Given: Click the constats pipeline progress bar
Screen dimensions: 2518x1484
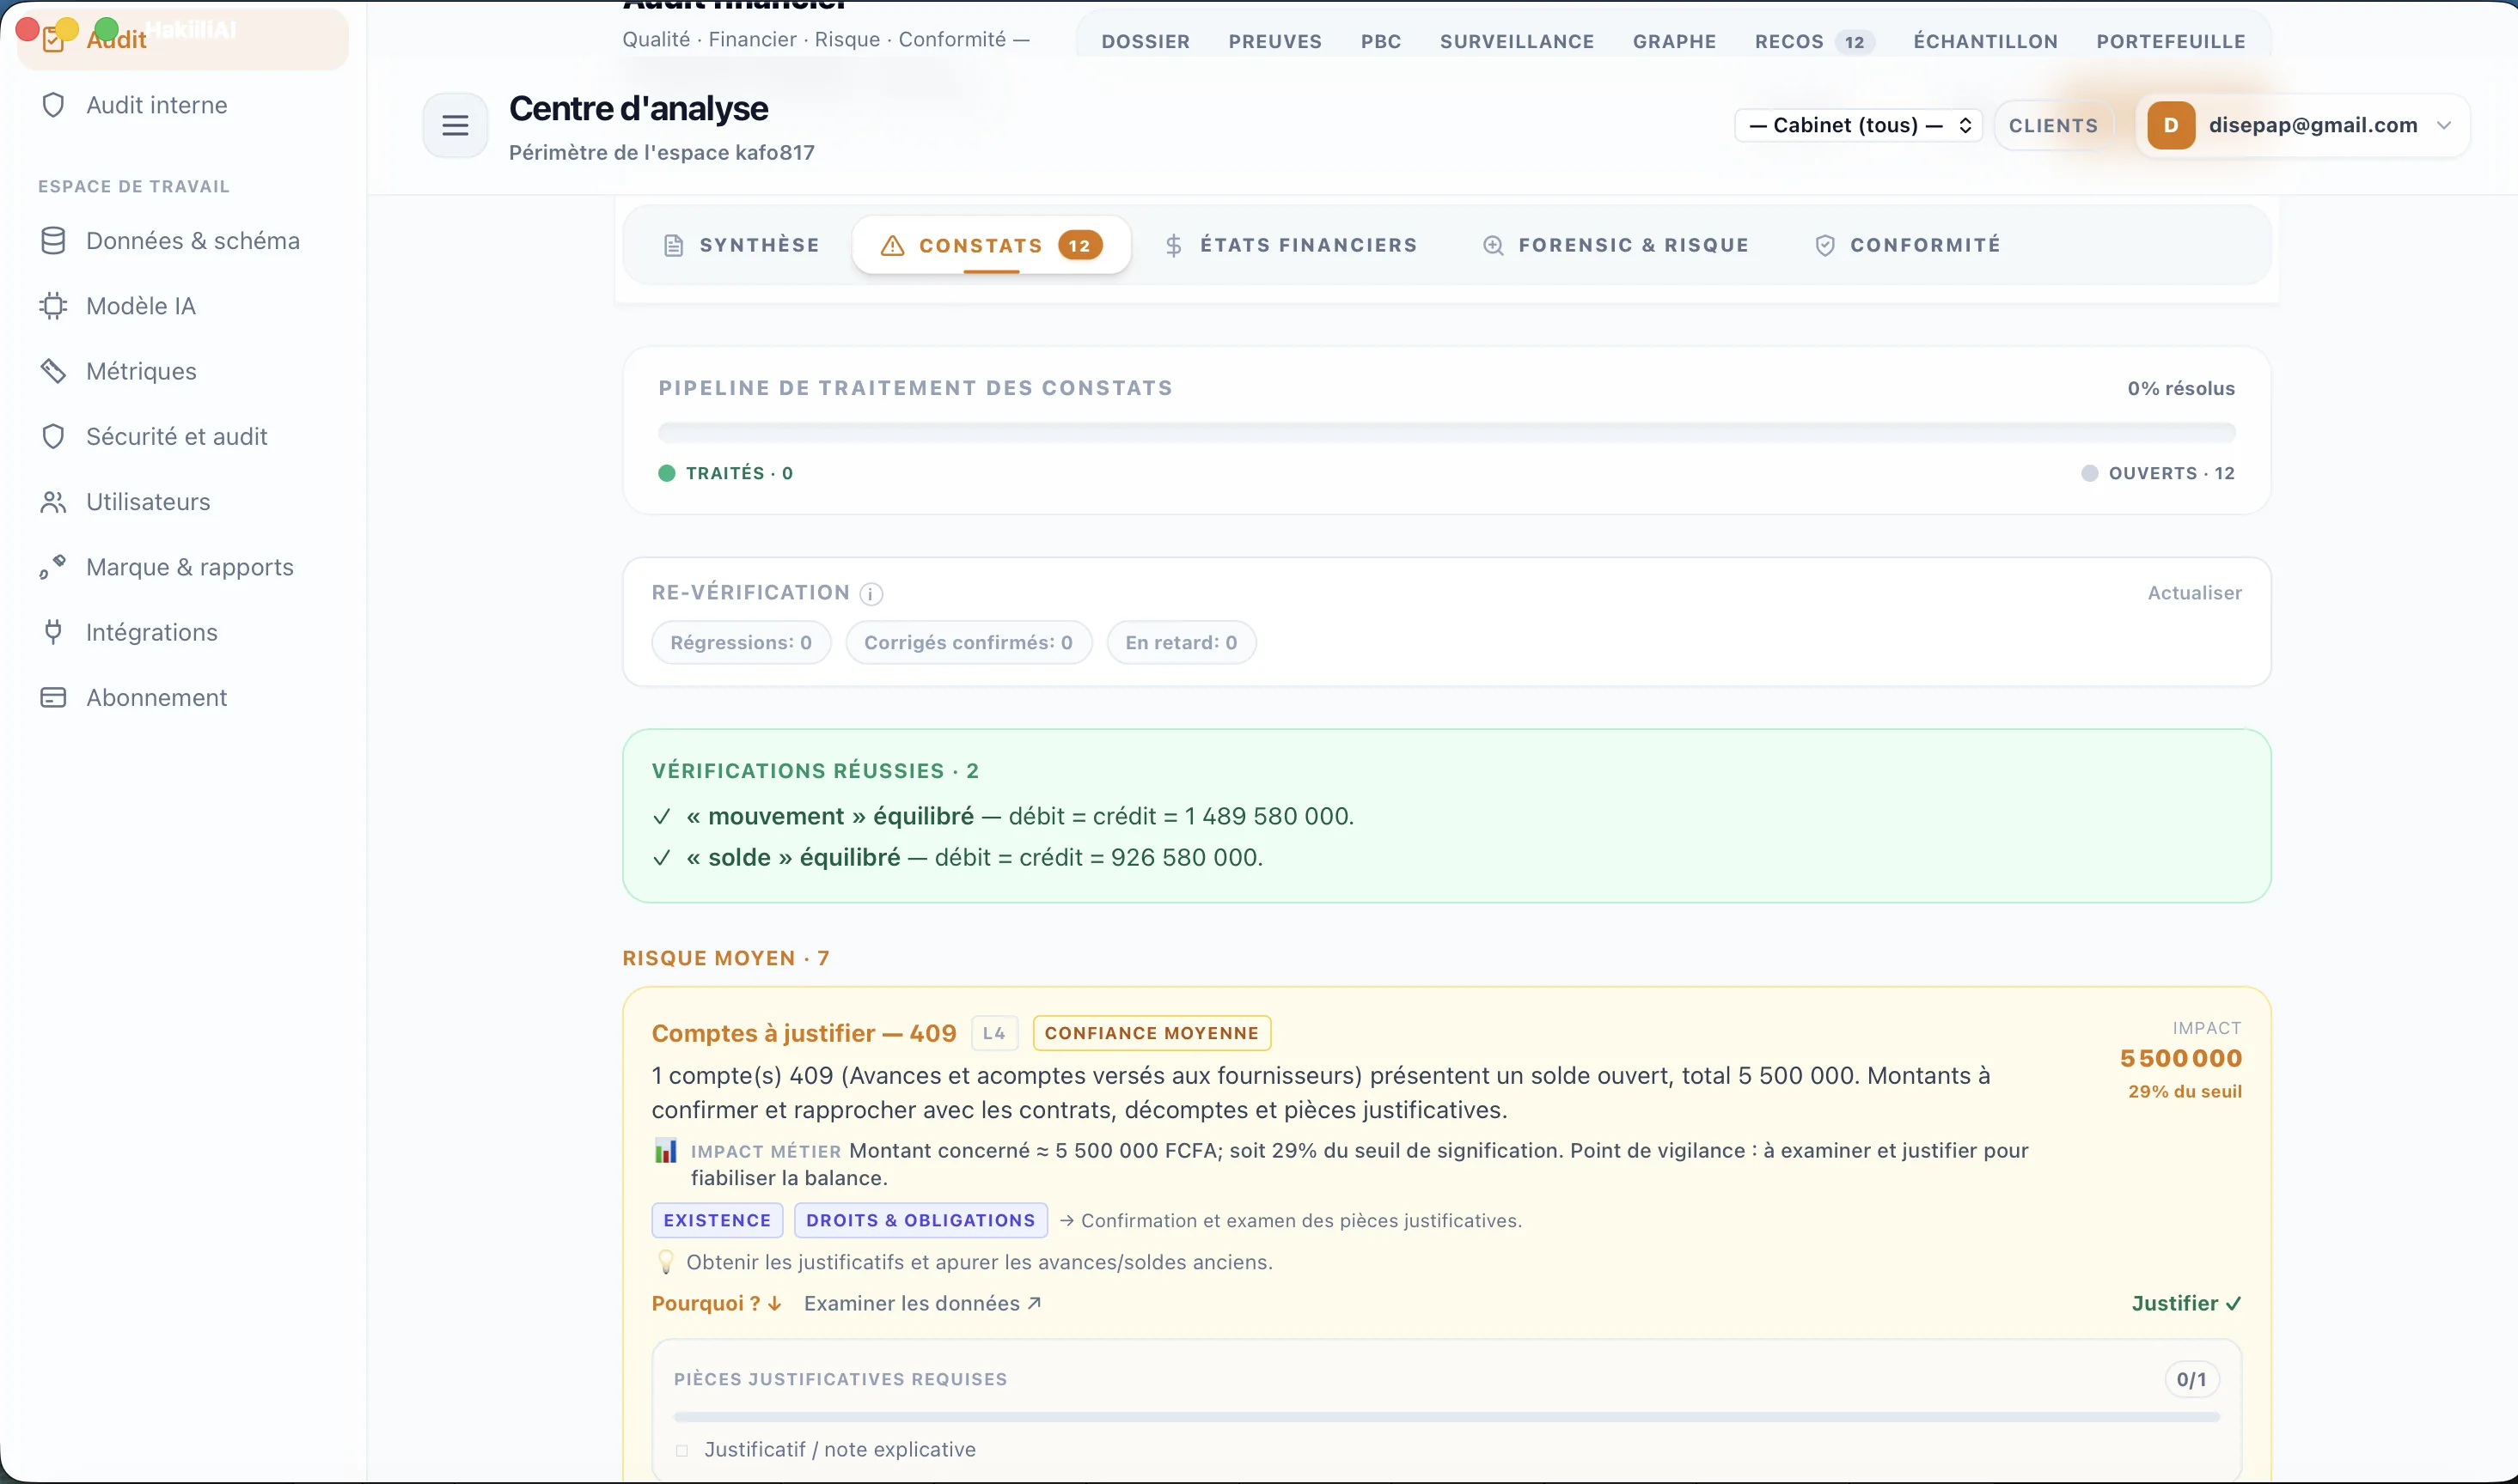Looking at the screenshot, I should [x=1445, y=433].
